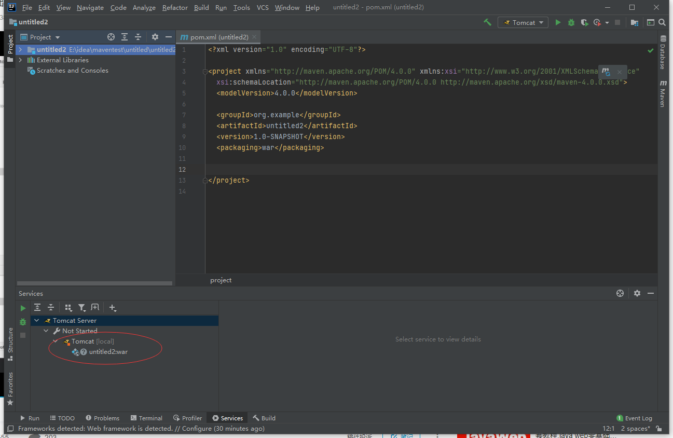Viewport: 673px width, 438px height.
Task: Open the Tools menu
Action: coord(241,7)
